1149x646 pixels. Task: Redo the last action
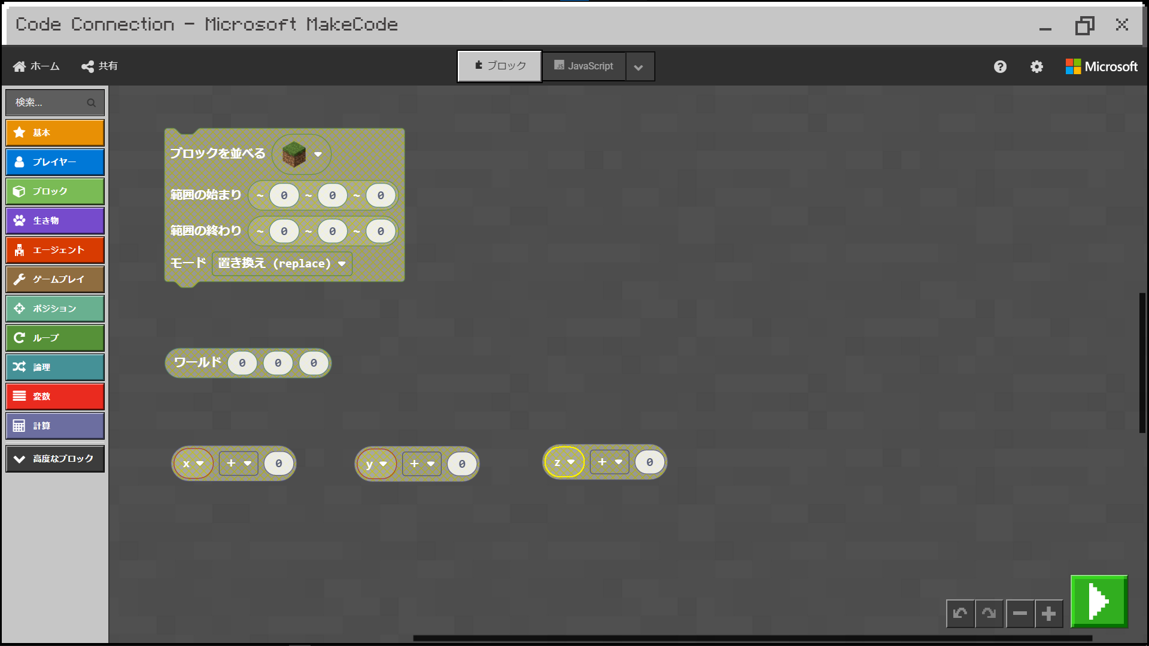(x=989, y=614)
